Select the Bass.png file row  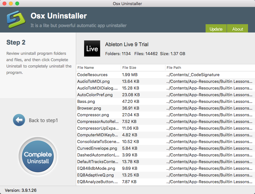pos(86,101)
